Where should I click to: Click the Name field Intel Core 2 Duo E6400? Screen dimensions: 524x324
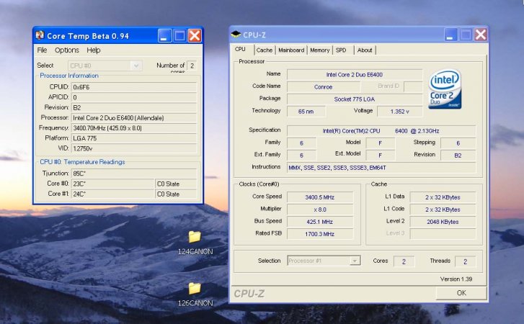pos(355,75)
